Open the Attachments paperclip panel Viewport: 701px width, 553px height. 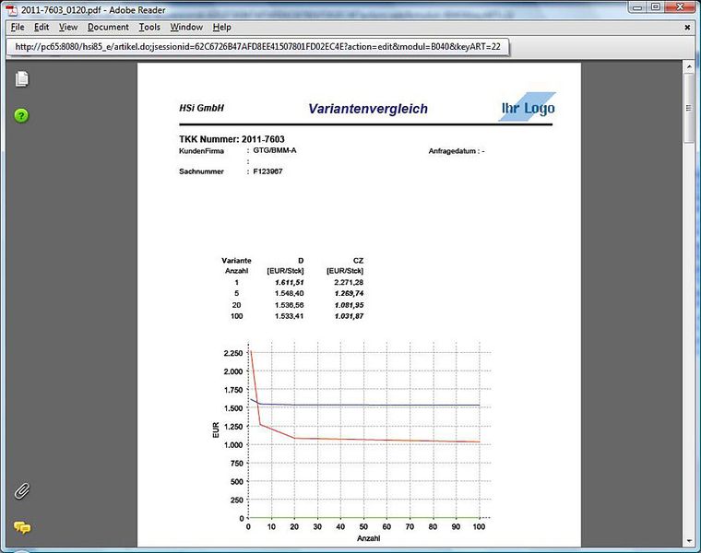pos(22,491)
